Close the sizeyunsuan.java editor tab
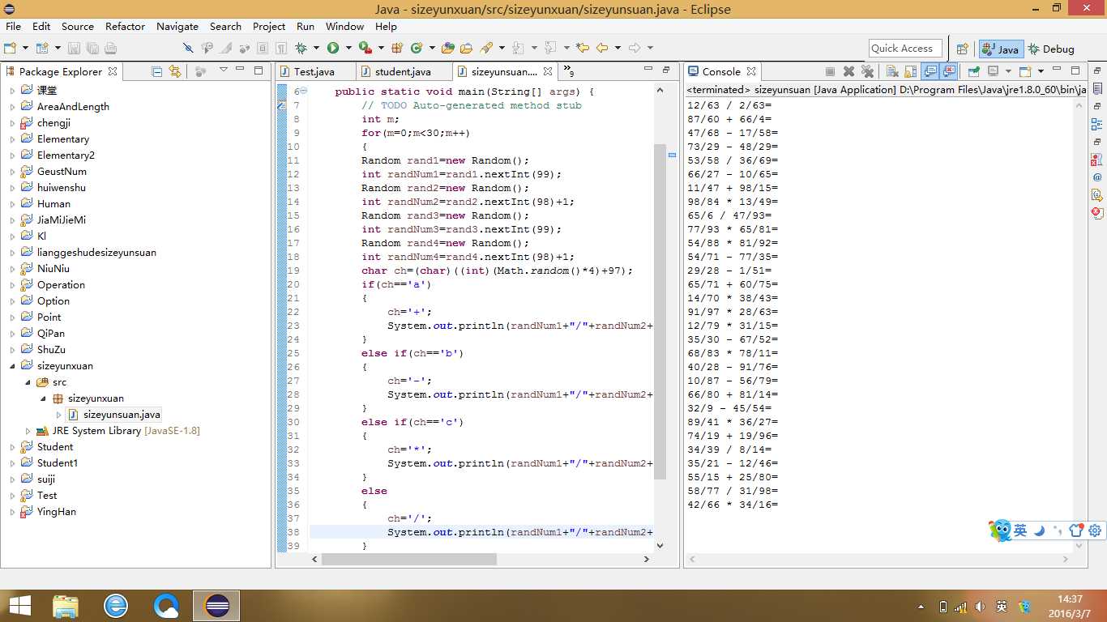 coord(548,71)
